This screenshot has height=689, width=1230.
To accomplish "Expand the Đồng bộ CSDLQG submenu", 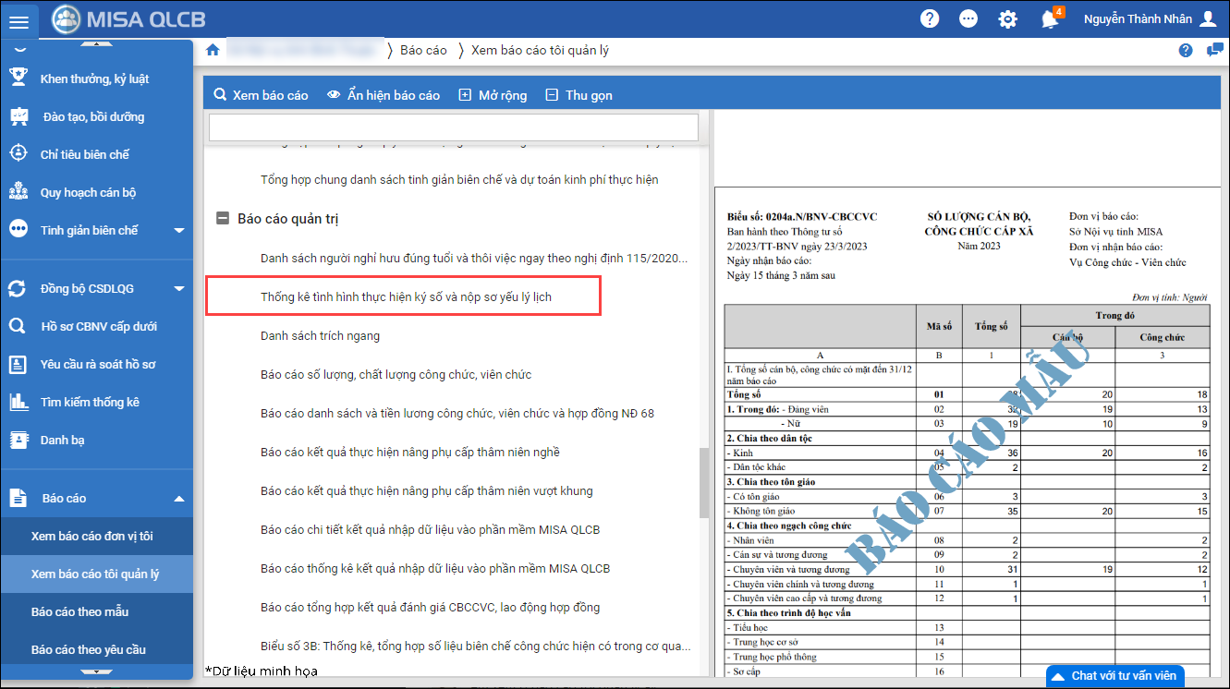I will coord(179,289).
